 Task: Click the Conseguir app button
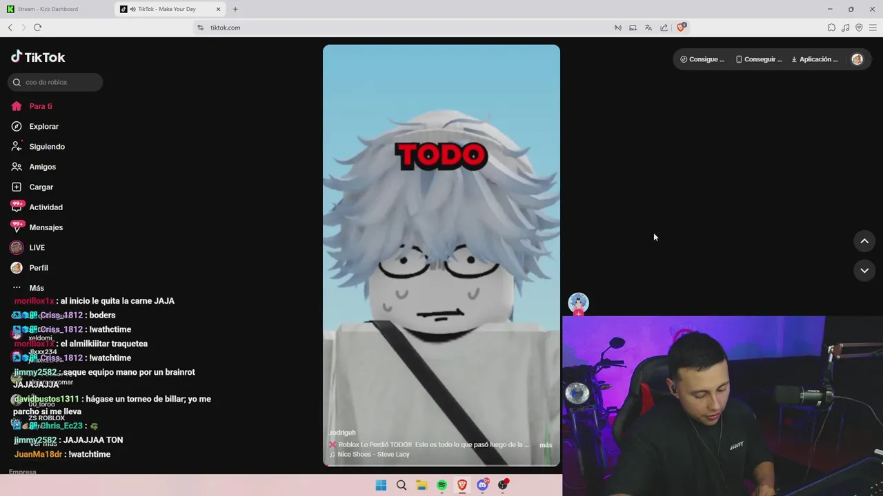tap(759, 59)
